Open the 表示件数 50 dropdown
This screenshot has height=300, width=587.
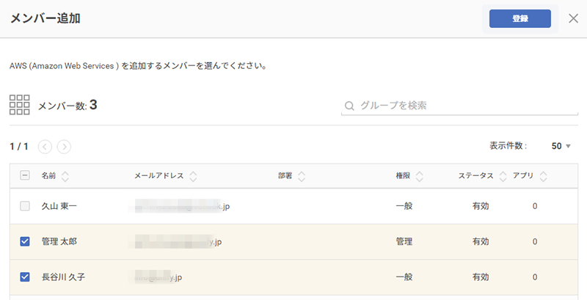pyautogui.click(x=561, y=146)
